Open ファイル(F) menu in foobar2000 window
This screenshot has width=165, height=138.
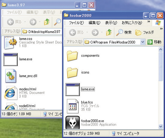coord(76,23)
